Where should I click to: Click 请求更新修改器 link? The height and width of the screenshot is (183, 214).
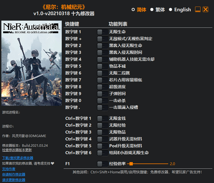click(x=14, y=180)
